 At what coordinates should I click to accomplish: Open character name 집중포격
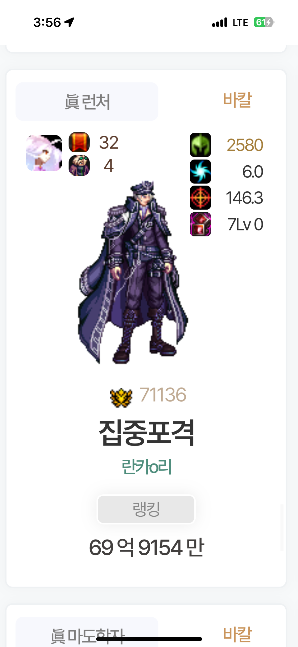tap(146, 433)
